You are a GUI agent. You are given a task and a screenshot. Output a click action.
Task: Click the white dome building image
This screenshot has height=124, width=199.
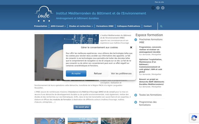point(67,57)
